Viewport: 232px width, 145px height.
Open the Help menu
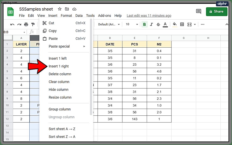[118, 16]
